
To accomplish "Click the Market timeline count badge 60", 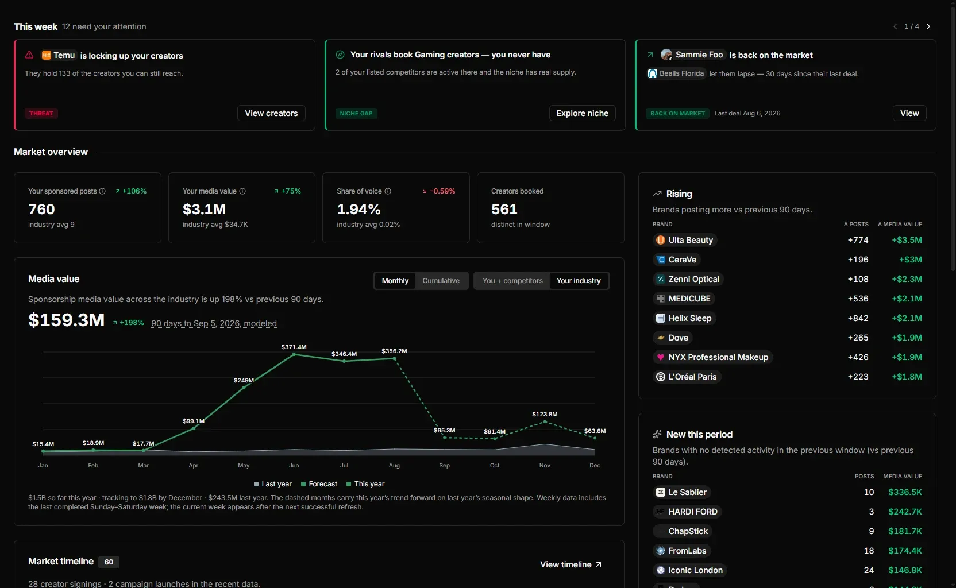I will [x=109, y=562].
